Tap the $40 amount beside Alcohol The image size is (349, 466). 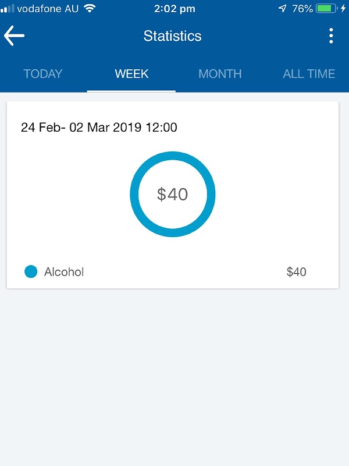click(296, 271)
